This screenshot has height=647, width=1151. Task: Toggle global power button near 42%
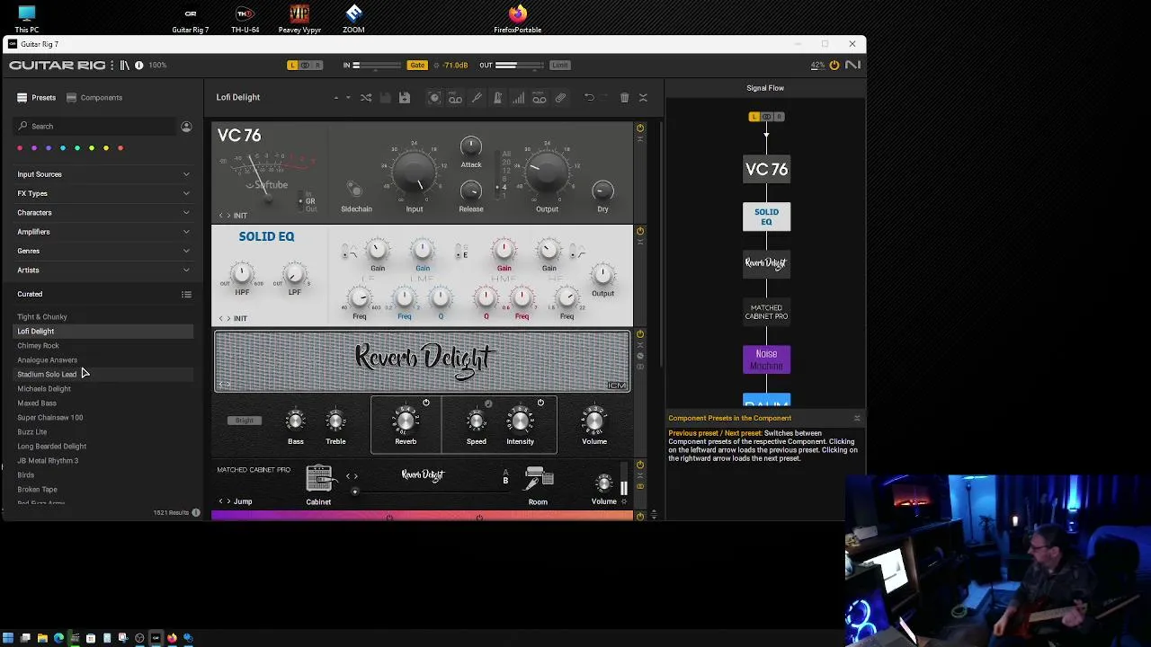(x=834, y=65)
